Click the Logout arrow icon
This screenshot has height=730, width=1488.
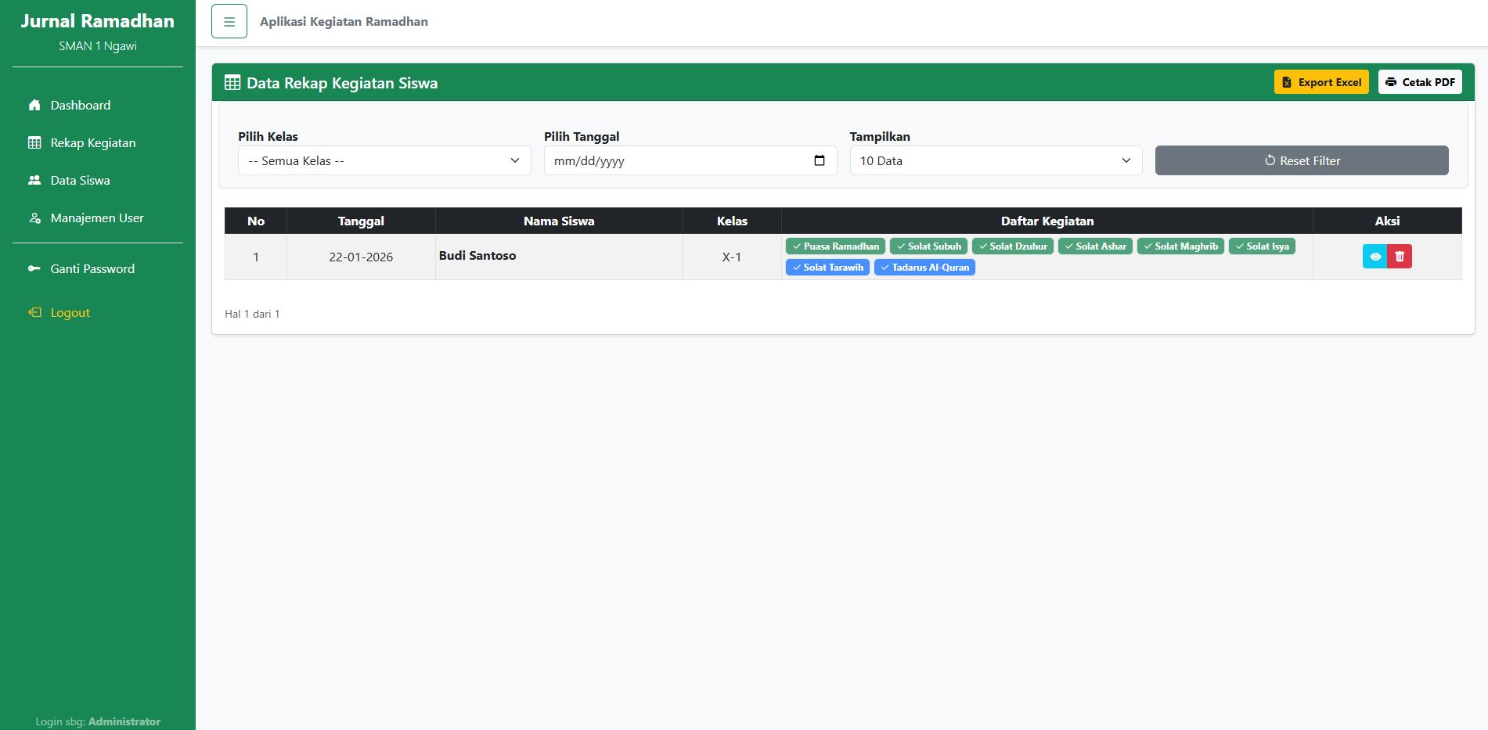34,312
